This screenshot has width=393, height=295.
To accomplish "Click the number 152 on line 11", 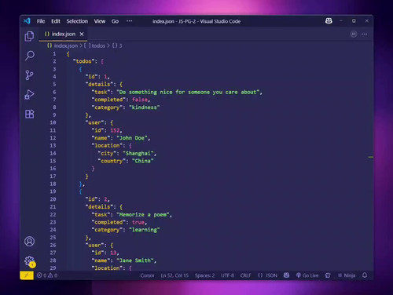I will click(x=115, y=130).
